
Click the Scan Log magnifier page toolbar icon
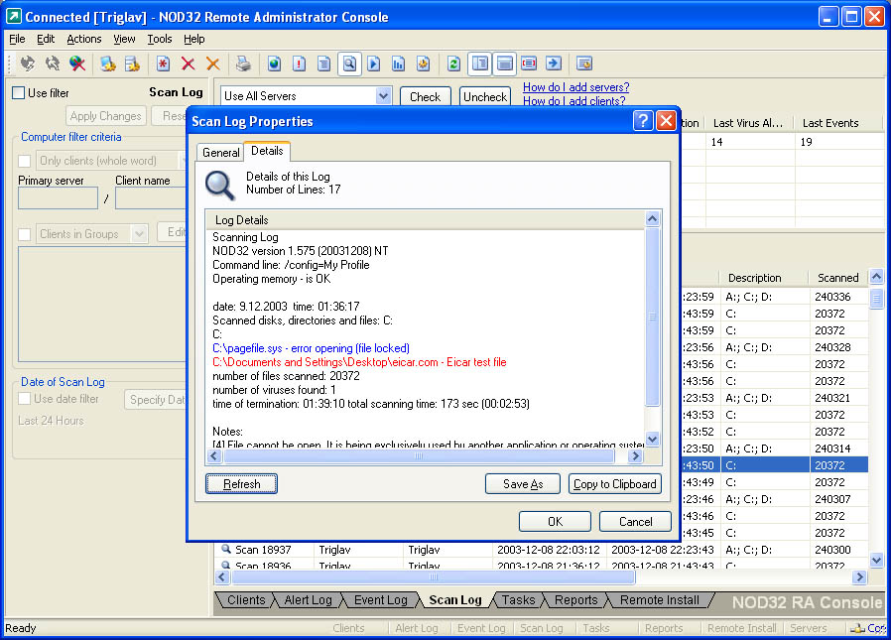click(349, 64)
